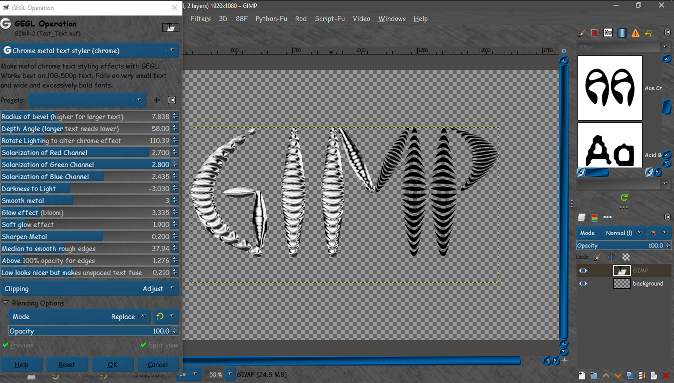Create a new layer with bottom icon
Screen dimensions: 674x383
click(582, 375)
